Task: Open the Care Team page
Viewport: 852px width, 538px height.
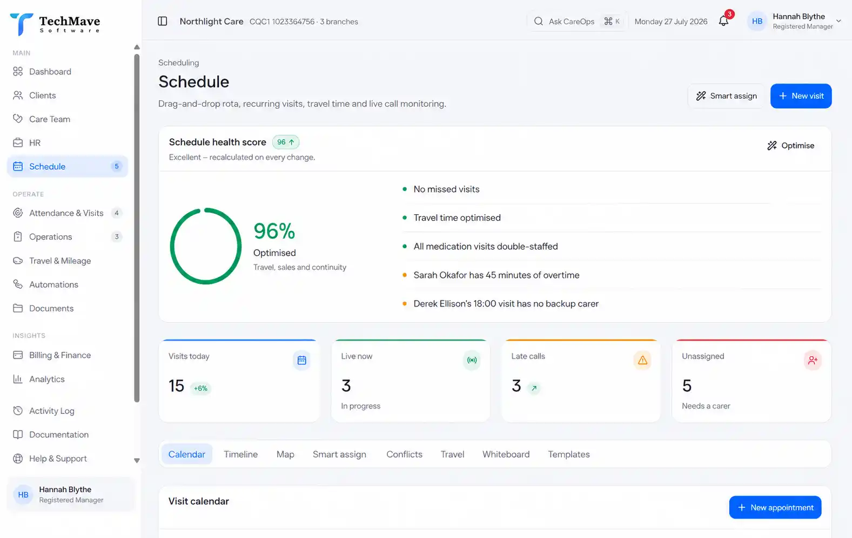Action: click(68, 119)
